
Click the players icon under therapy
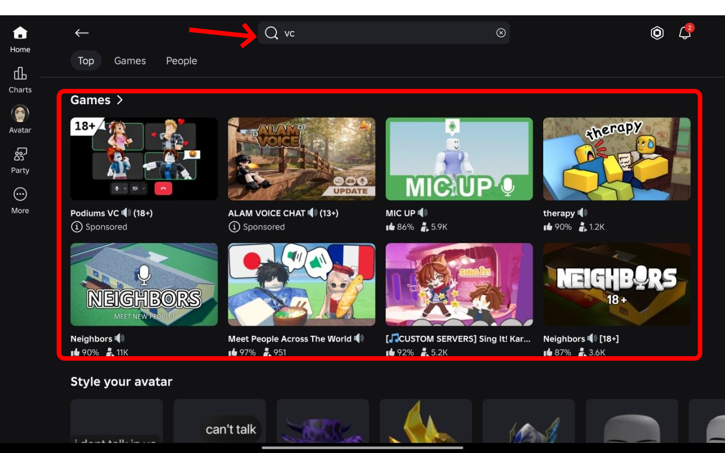[582, 227]
